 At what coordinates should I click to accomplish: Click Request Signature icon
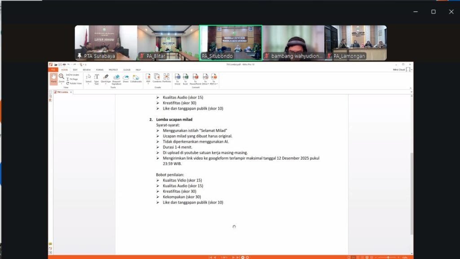[x=116, y=78]
